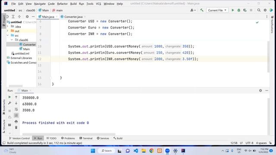Click the 4 spaces indent status widget

(261, 143)
